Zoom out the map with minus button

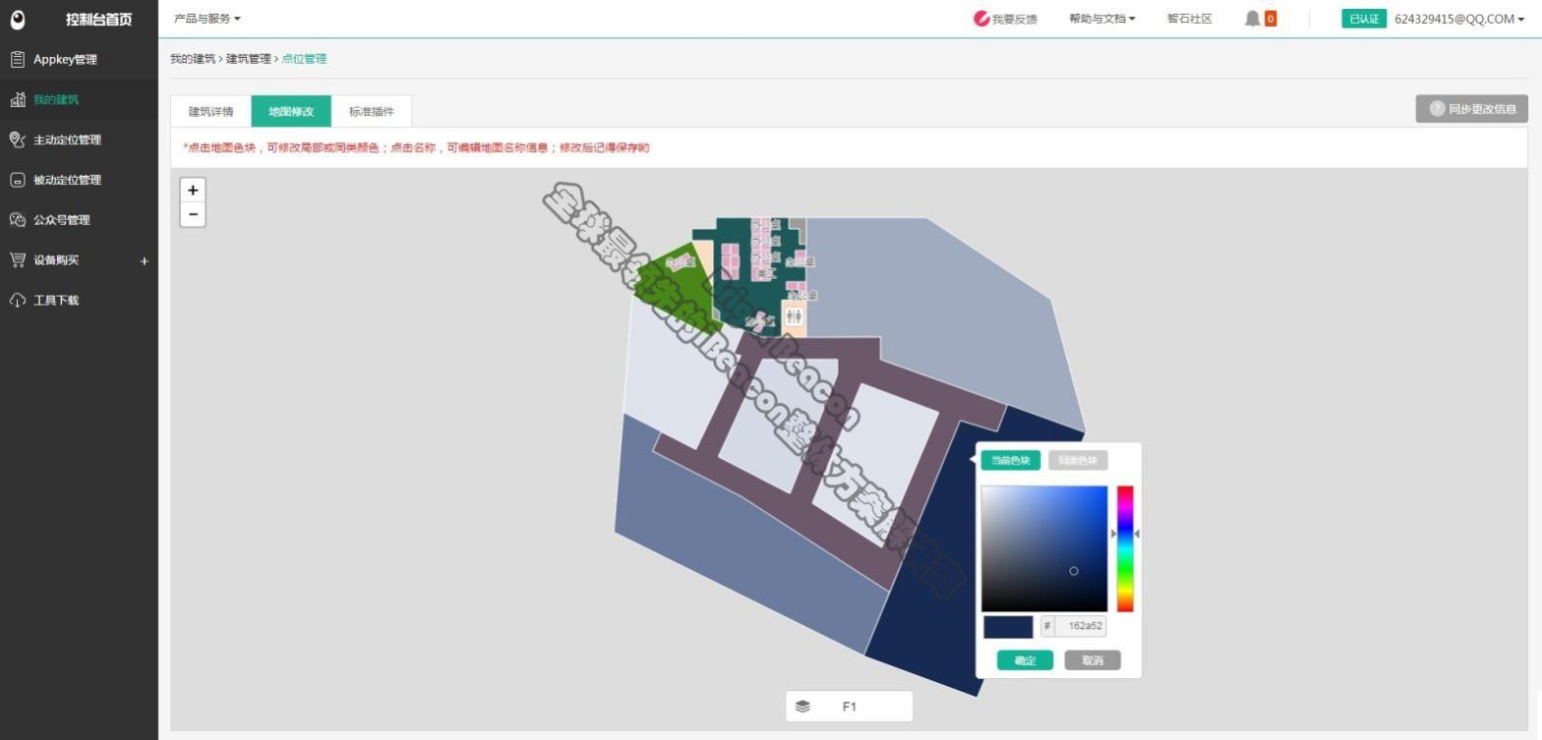[x=193, y=214]
